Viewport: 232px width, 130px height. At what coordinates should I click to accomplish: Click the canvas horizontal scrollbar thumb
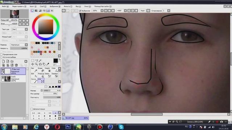147,114
